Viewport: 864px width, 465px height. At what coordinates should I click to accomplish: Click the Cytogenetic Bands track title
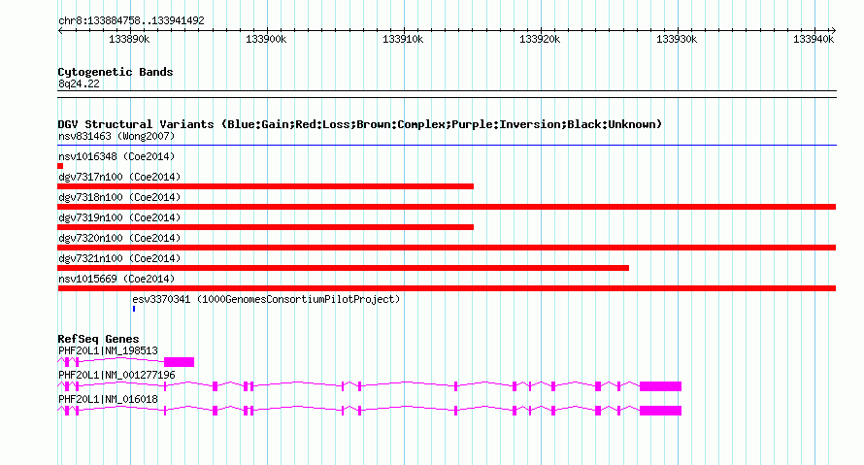coord(116,72)
